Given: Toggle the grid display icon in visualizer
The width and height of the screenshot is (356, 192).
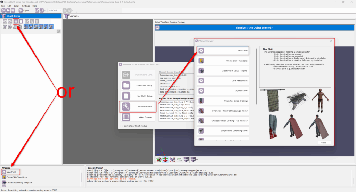Looking at the screenshot, I should [179, 160].
